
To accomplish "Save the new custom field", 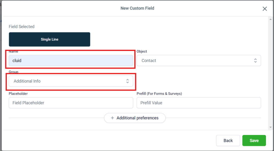I will pos(254,141).
